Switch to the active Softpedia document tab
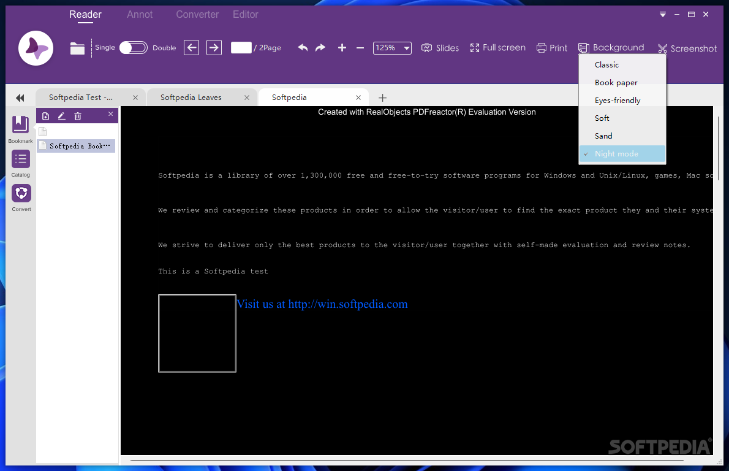 pos(314,98)
